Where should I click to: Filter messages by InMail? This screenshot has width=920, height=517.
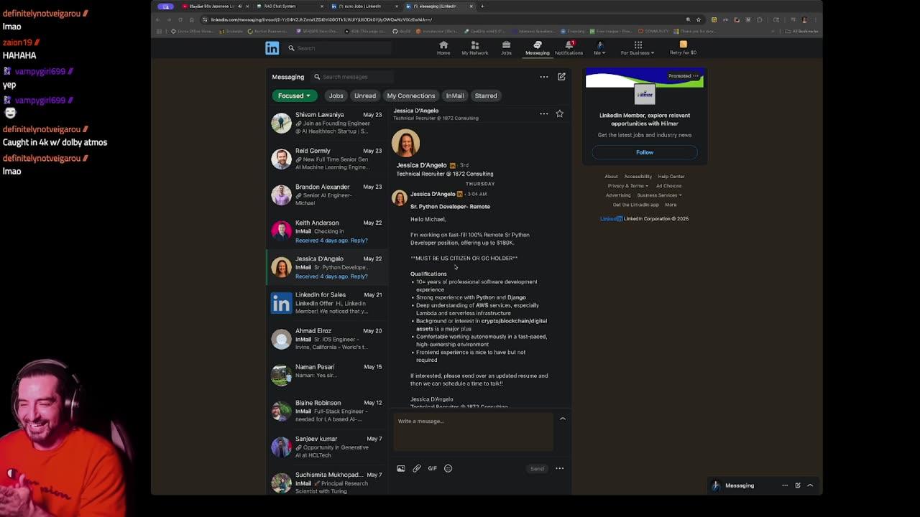click(x=455, y=96)
